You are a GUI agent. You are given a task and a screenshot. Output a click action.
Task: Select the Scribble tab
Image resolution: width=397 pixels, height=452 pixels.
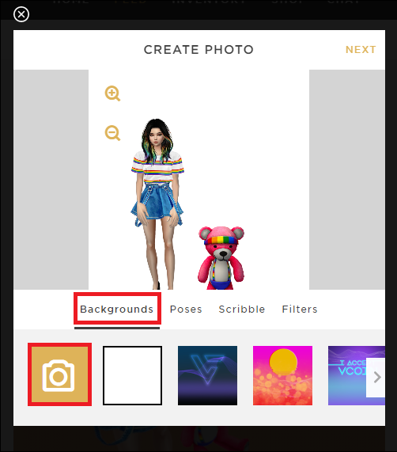pos(241,309)
